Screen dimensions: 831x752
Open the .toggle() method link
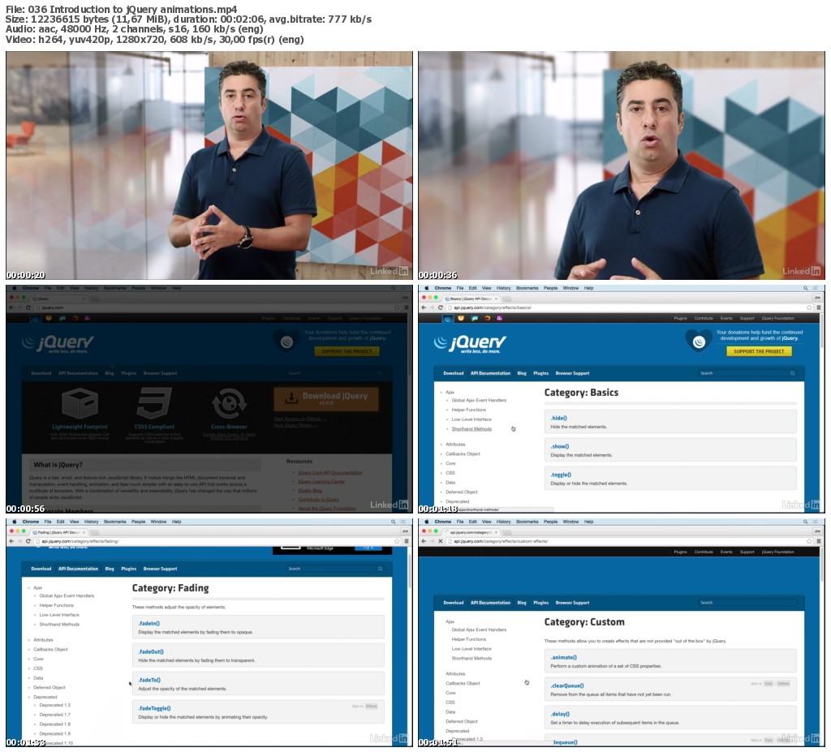[x=561, y=475]
